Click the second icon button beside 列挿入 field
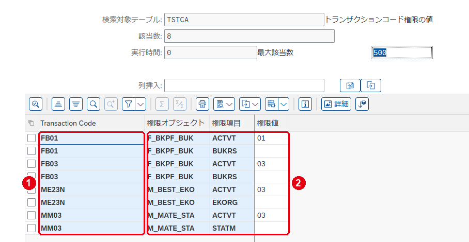Image resolution: width=469 pixels, height=242 pixels. point(371,85)
